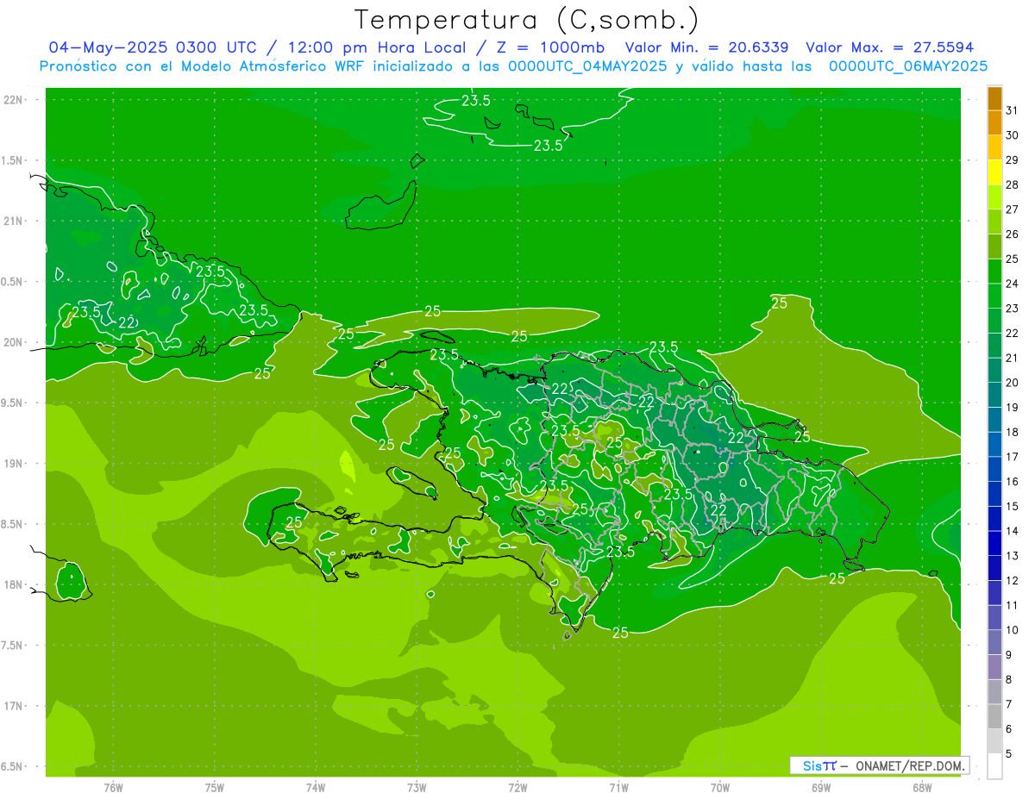The width and height of the screenshot is (1035, 799).
Task: Click the '14' label on the color legend
Action: pyautogui.click(x=1012, y=531)
